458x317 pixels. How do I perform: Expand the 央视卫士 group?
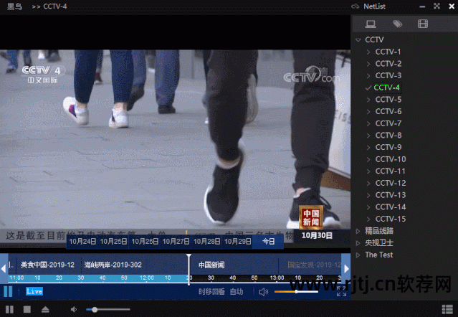358,243
